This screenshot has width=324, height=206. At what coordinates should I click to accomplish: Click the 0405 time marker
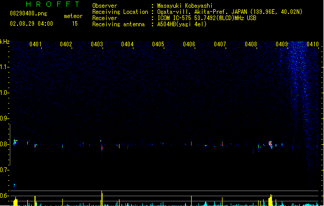click(158, 44)
